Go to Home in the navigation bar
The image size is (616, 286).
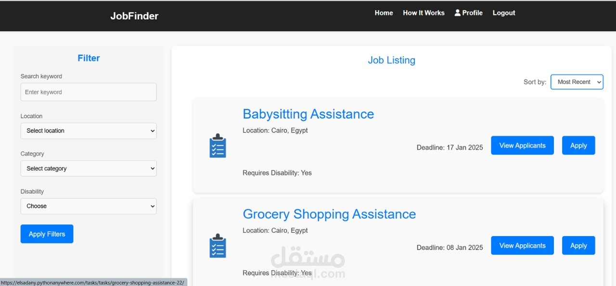(384, 13)
